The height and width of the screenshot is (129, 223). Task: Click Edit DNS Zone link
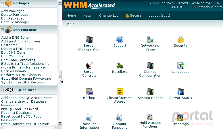point(13,52)
